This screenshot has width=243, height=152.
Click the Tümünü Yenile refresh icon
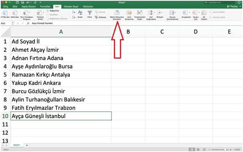tap(39, 13)
